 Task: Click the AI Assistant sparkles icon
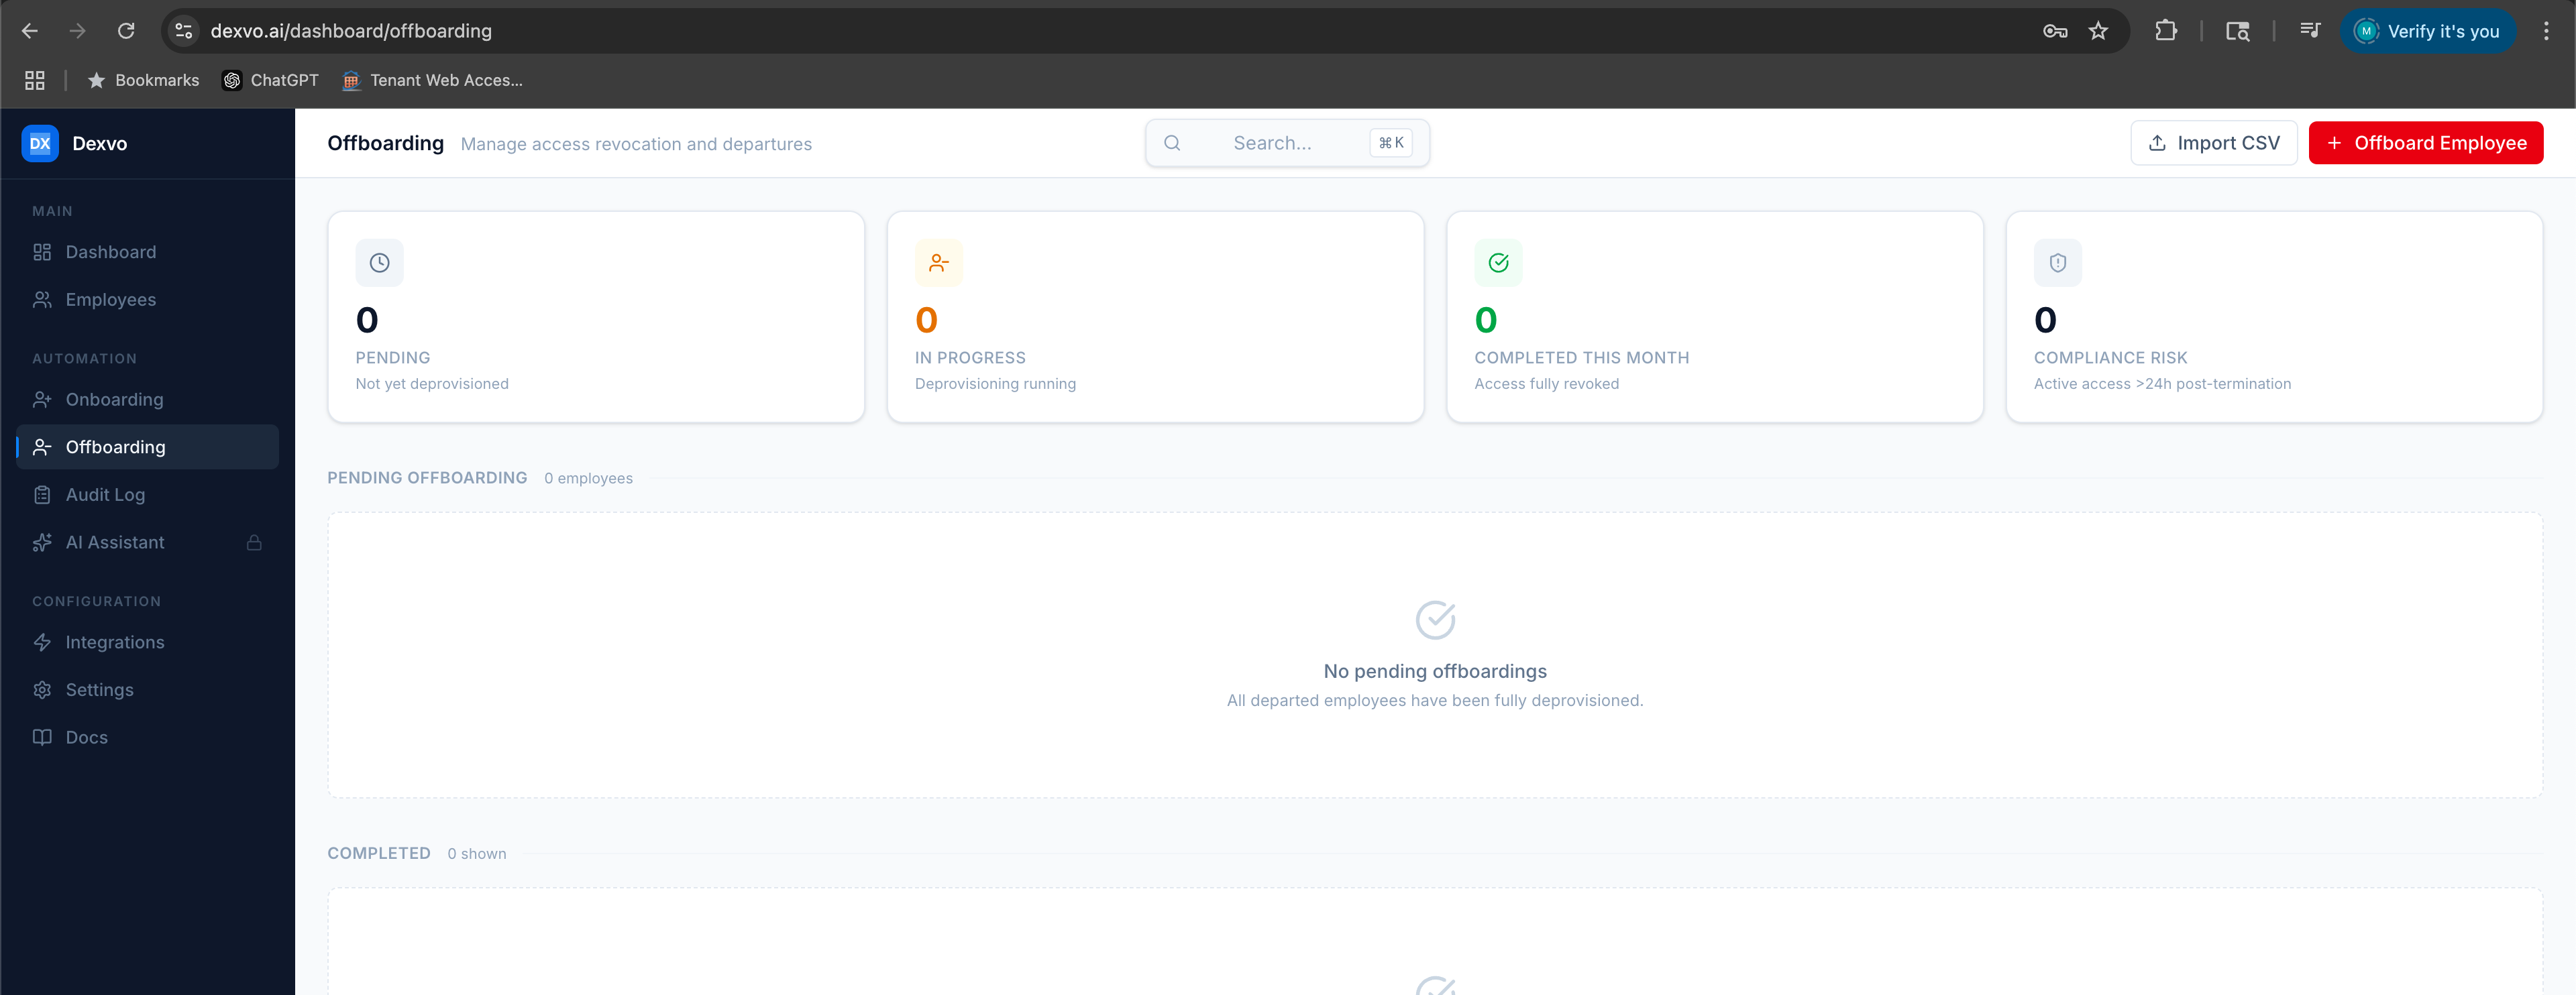pyautogui.click(x=43, y=542)
